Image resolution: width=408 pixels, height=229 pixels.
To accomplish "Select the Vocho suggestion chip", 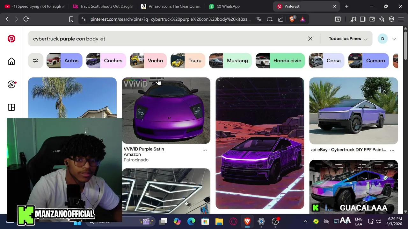I will point(148,60).
